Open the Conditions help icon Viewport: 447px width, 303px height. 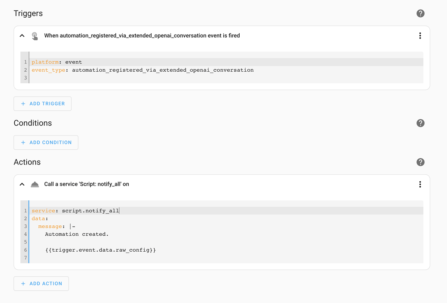point(420,123)
